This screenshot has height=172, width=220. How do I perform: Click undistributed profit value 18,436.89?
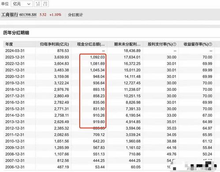click(x=132, y=51)
